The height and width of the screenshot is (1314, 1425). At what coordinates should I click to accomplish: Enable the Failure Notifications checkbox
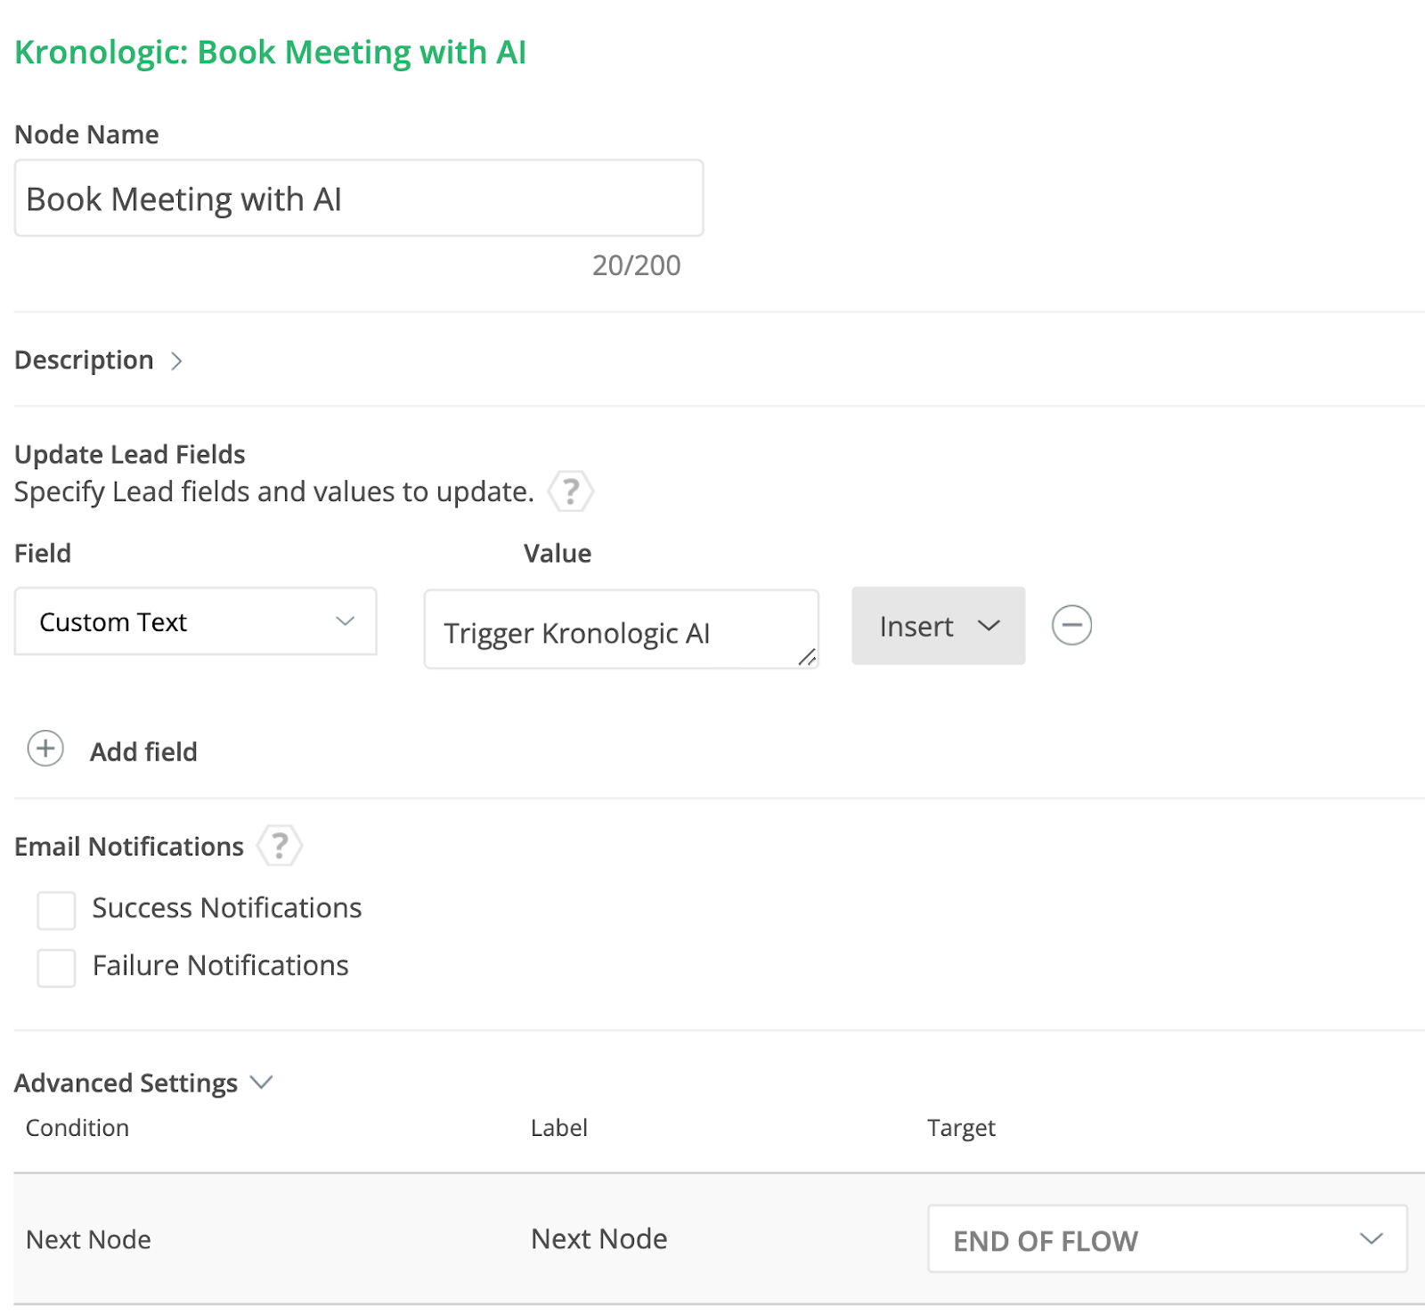pos(56,968)
